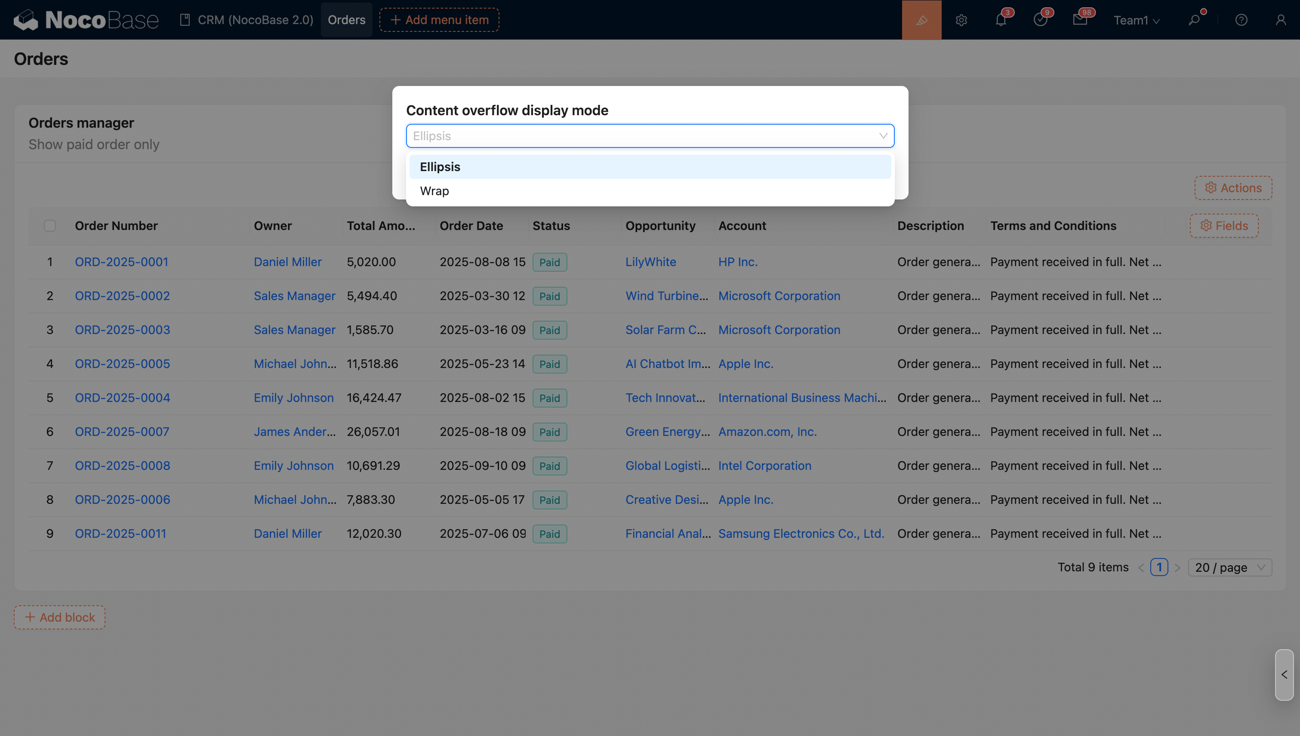Viewport: 1300px width, 736px height.
Task: Toggle the select-all rows checkbox
Action: (49, 225)
